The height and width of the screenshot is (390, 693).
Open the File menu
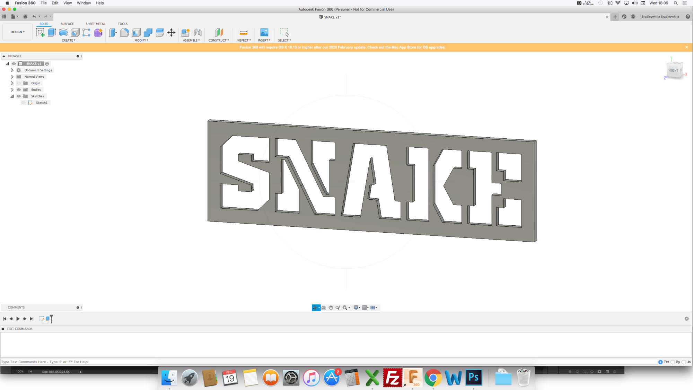click(44, 3)
